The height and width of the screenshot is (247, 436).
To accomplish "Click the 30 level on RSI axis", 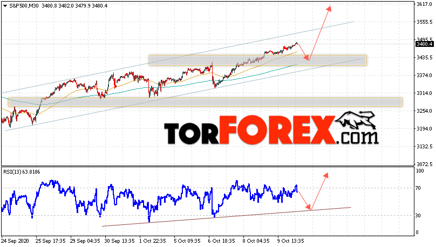I will (x=418, y=216).
